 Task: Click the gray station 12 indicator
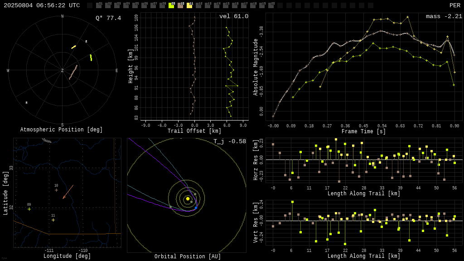[x=198, y=5]
